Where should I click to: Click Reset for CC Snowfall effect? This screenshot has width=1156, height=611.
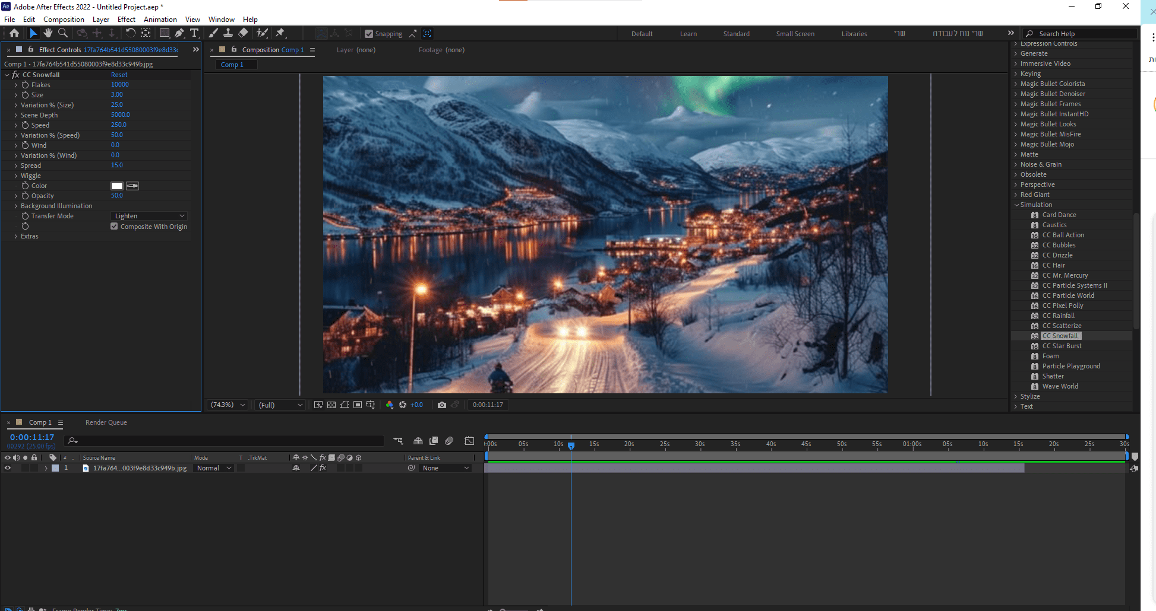coord(119,75)
